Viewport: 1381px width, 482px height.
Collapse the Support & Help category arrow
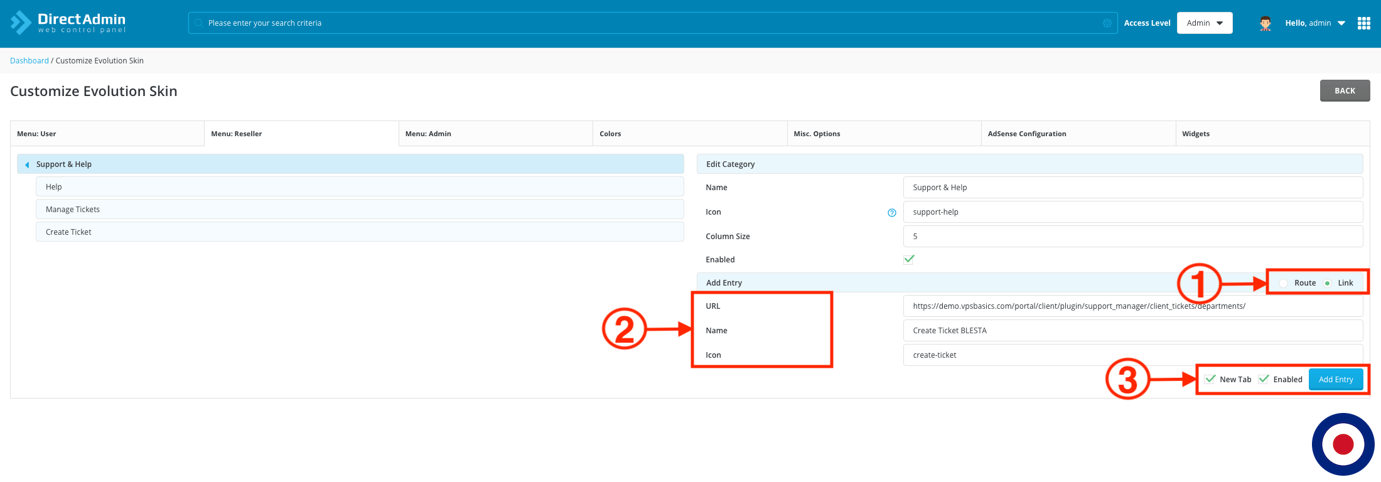(27, 164)
